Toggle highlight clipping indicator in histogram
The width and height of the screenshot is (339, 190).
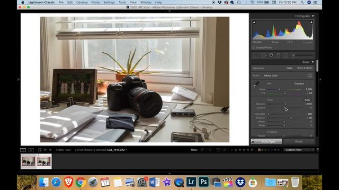(x=311, y=22)
